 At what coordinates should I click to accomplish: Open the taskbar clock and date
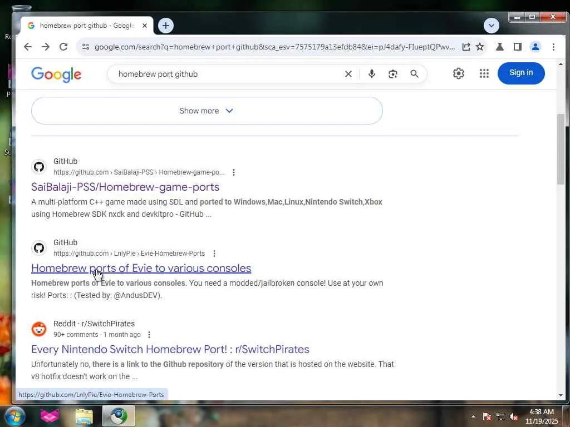(542, 416)
